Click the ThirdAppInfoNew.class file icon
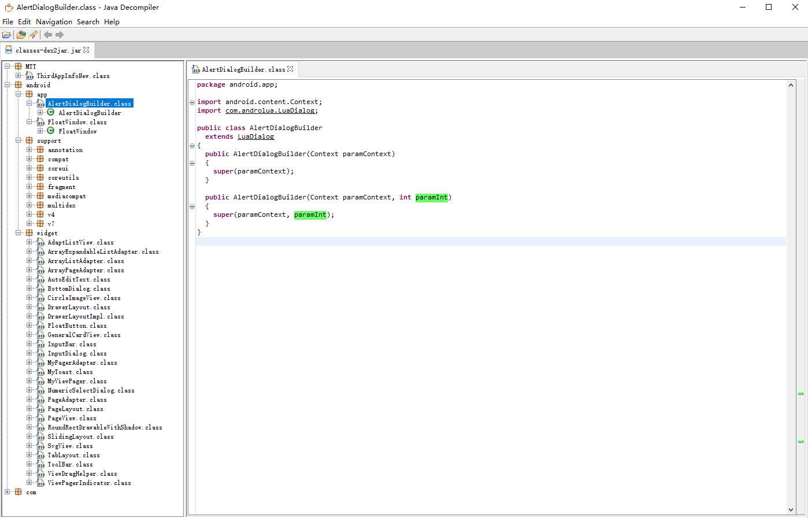This screenshot has height=518, width=808. tap(29, 76)
